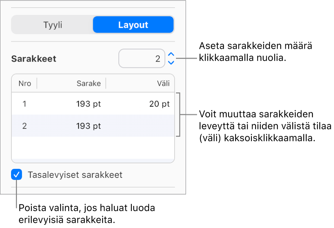Viewport: 334px width, 228px height.
Task: Click the Sarake column header
Action: 88,83
